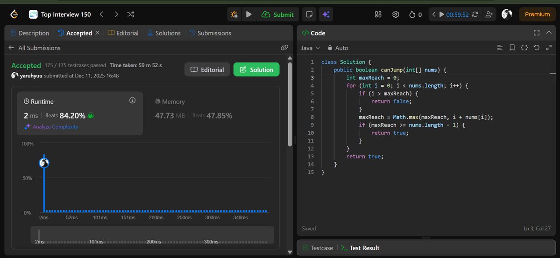This screenshot has width=560, height=258.
Task: Open the Solutions tab
Action: [x=163, y=33]
